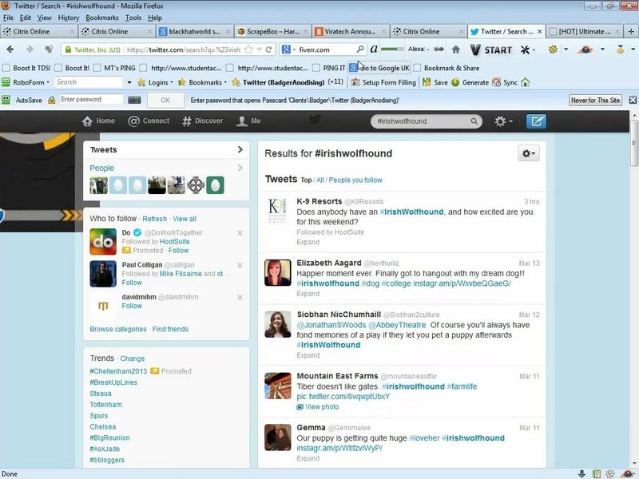The image size is (639, 479).
Task: Click the AutoSave lock icon
Action: (x=51, y=100)
